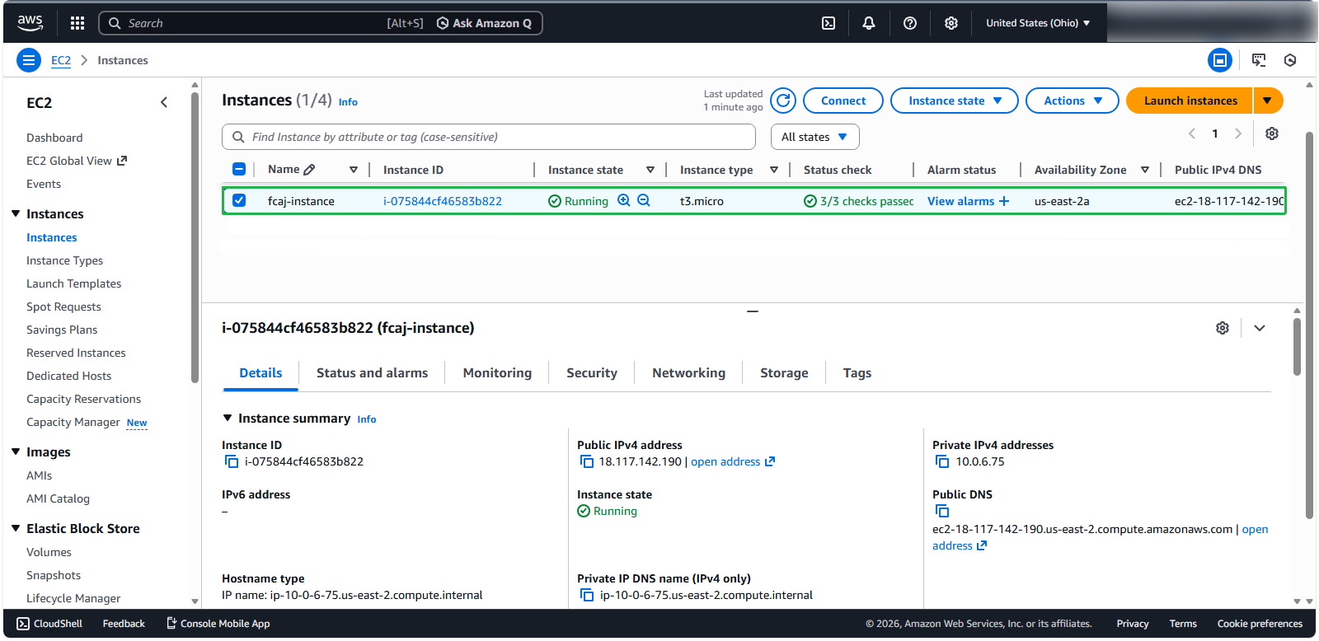This screenshot has width=1319, height=641.
Task: Click the sidebar vertical scrollbar
Action: pos(195,237)
